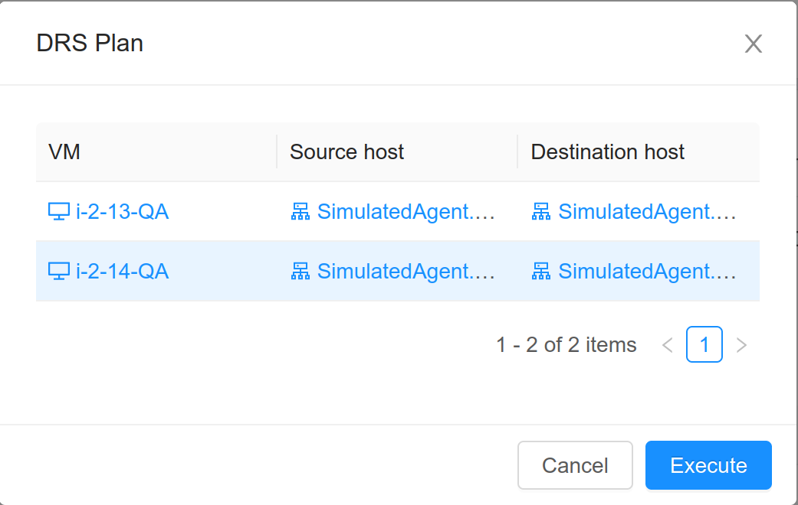Open the i-2-14-QA VM link
Image resolution: width=798 pixels, height=505 pixels.
tap(123, 272)
